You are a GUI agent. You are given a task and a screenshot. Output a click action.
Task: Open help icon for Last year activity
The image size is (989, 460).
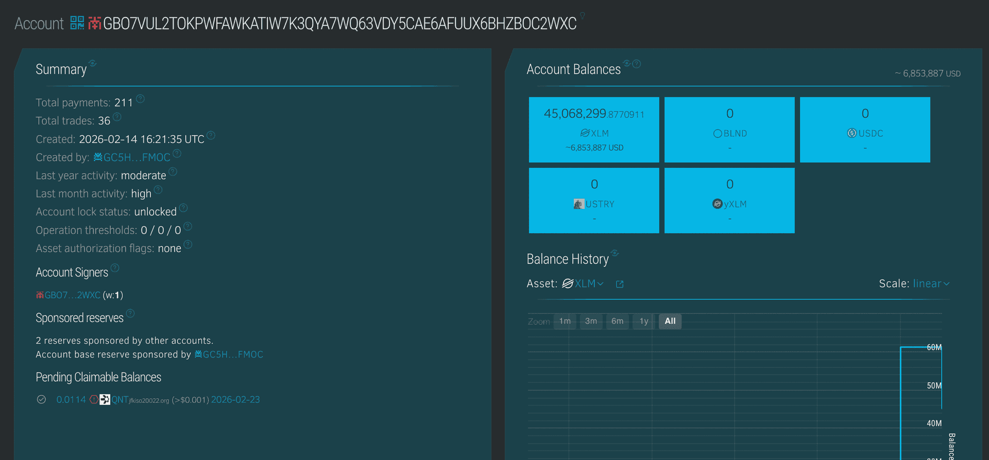point(173,171)
